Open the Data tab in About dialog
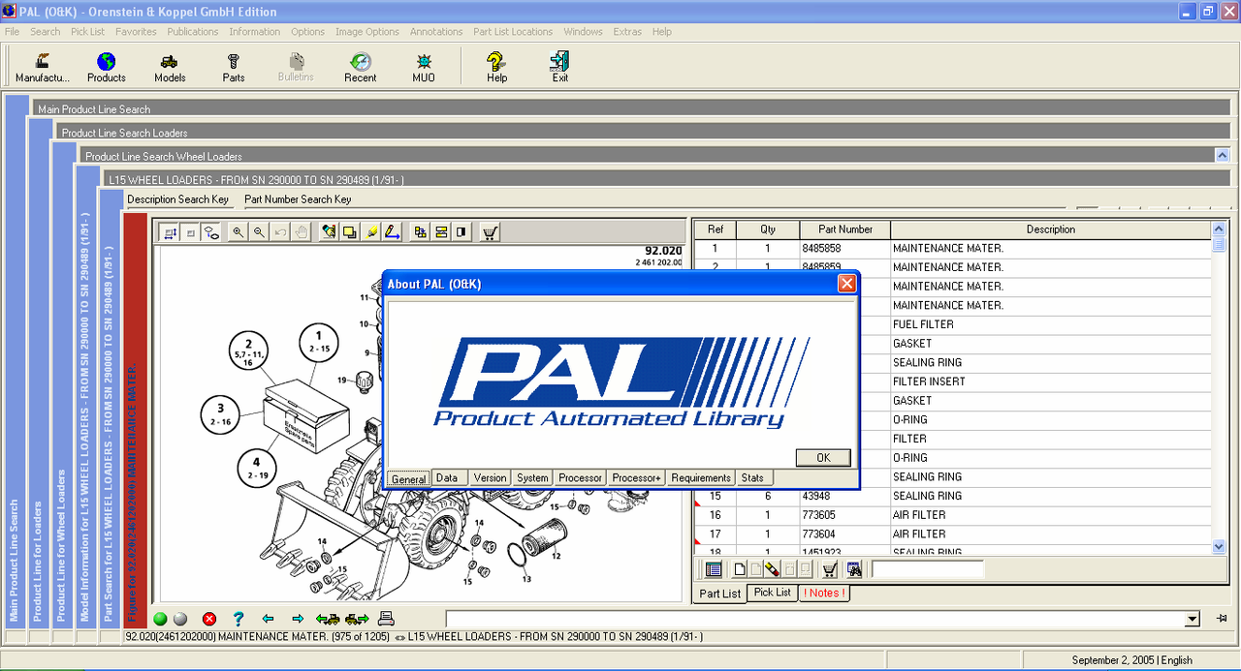This screenshot has height=671, width=1241. [447, 477]
